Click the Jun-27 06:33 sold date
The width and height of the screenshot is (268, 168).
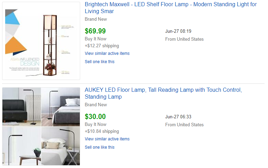(x=178, y=117)
